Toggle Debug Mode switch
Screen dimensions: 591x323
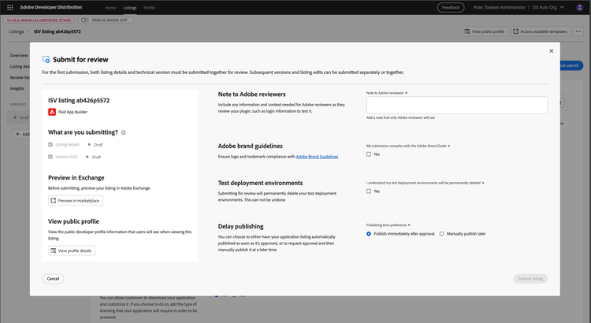(x=84, y=20)
